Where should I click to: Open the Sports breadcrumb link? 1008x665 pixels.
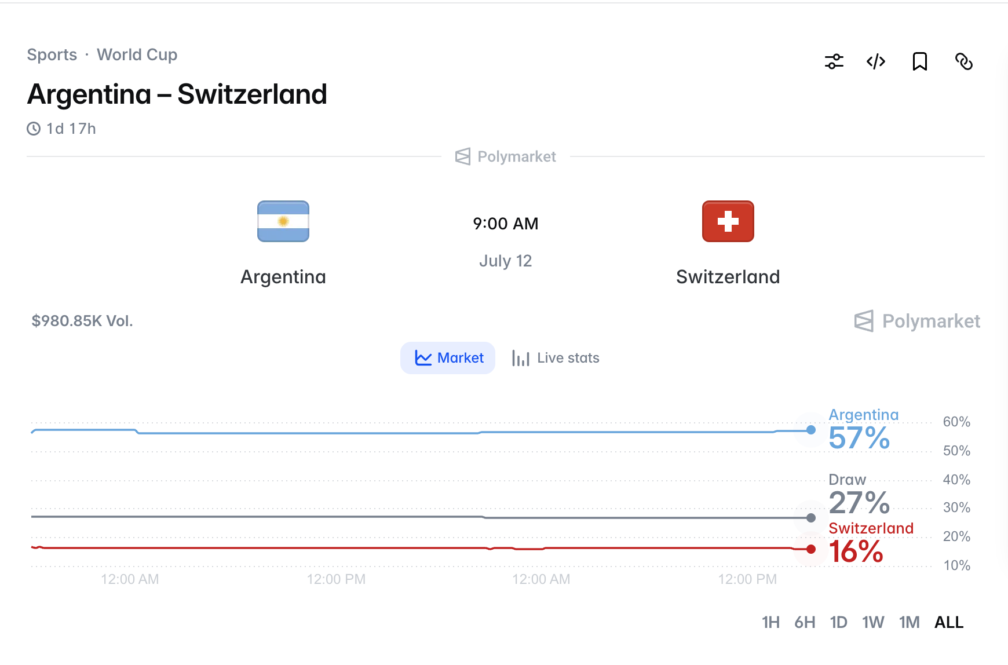pos(52,54)
